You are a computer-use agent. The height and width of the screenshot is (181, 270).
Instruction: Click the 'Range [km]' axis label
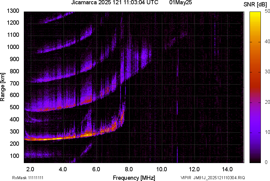[x=2, y=87]
